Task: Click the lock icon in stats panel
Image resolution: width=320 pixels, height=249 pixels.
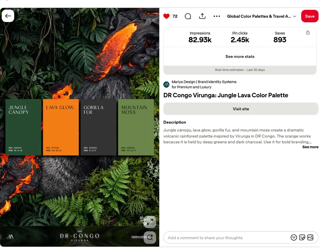Action: tap(308, 33)
